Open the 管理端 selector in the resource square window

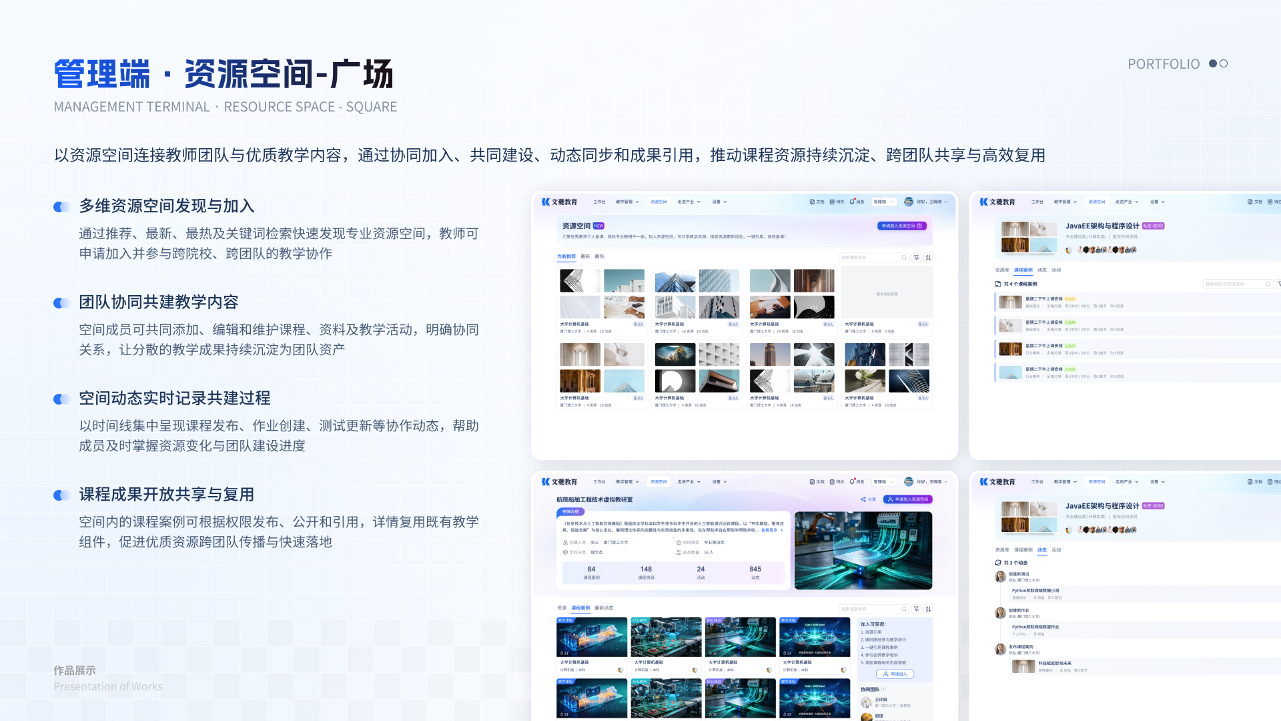[x=883, y=202]
